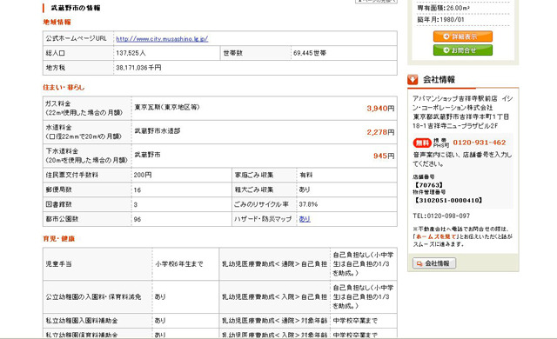Click the TEL:0120-098-097 text
The width and height of the screenshot is (557, 339).
click(441, 216)
